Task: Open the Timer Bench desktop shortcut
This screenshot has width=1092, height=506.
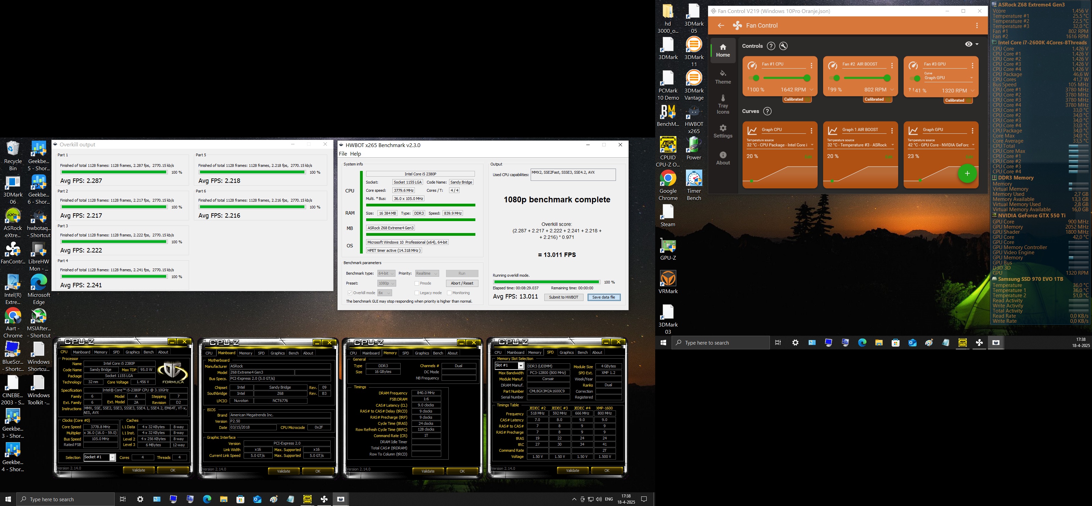Action: coord(694,186)
